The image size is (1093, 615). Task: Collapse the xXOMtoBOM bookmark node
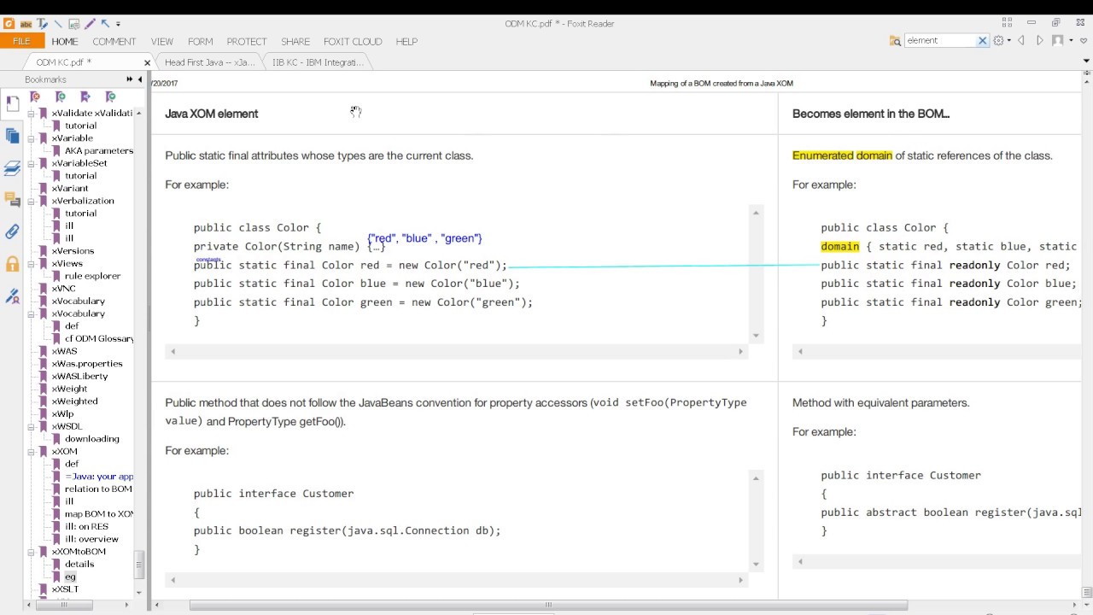click(x=32, y=552)
